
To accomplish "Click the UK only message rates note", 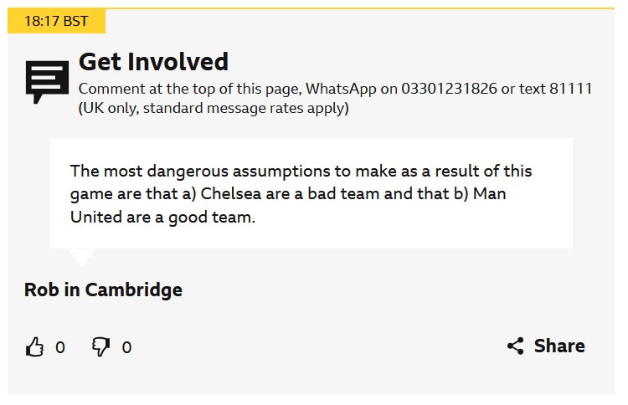I will click(214, 108).
